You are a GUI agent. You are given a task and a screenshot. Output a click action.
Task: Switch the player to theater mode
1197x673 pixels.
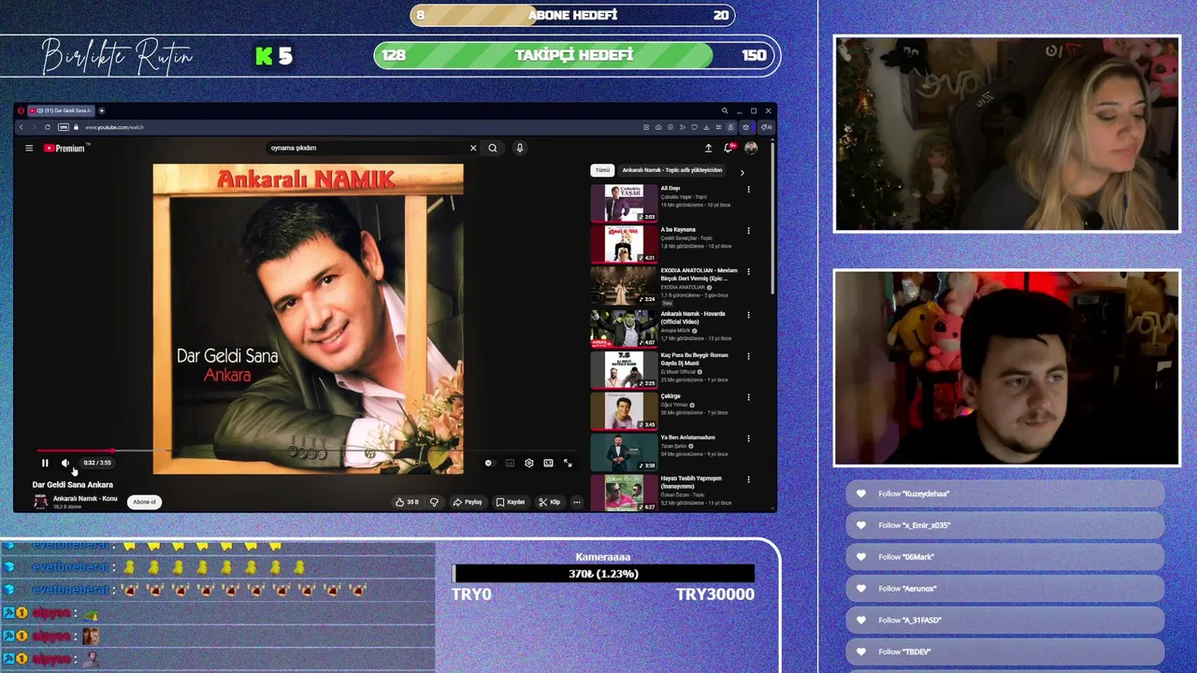[x=548, y=463]
